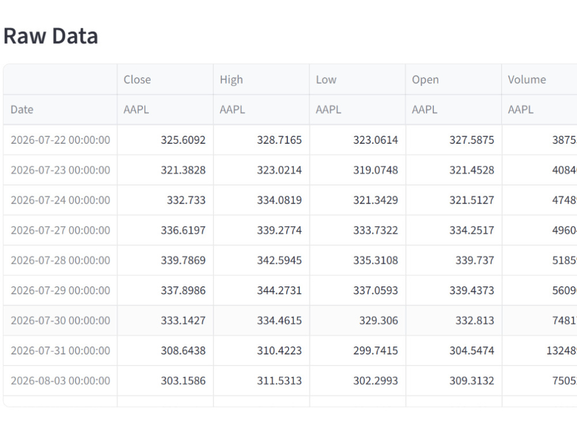
Task: Pick Low value 302.2993
Action: point(358,380)
